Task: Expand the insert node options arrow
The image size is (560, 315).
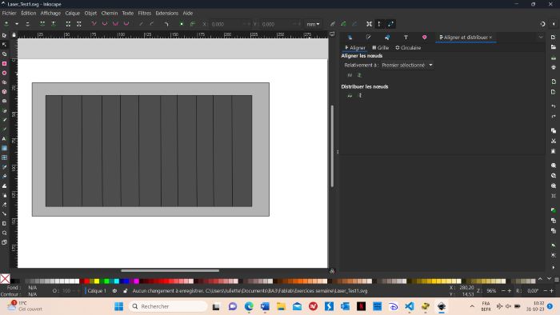Action: click(17, 24)
